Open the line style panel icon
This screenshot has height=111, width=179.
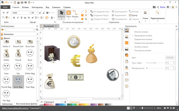[x=127, y=37]
